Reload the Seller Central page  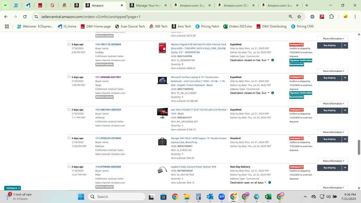coord(25,17)
